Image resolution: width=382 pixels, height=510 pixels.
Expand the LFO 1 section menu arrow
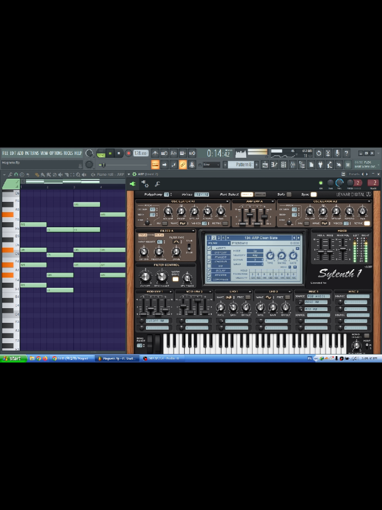coord(250,292)
